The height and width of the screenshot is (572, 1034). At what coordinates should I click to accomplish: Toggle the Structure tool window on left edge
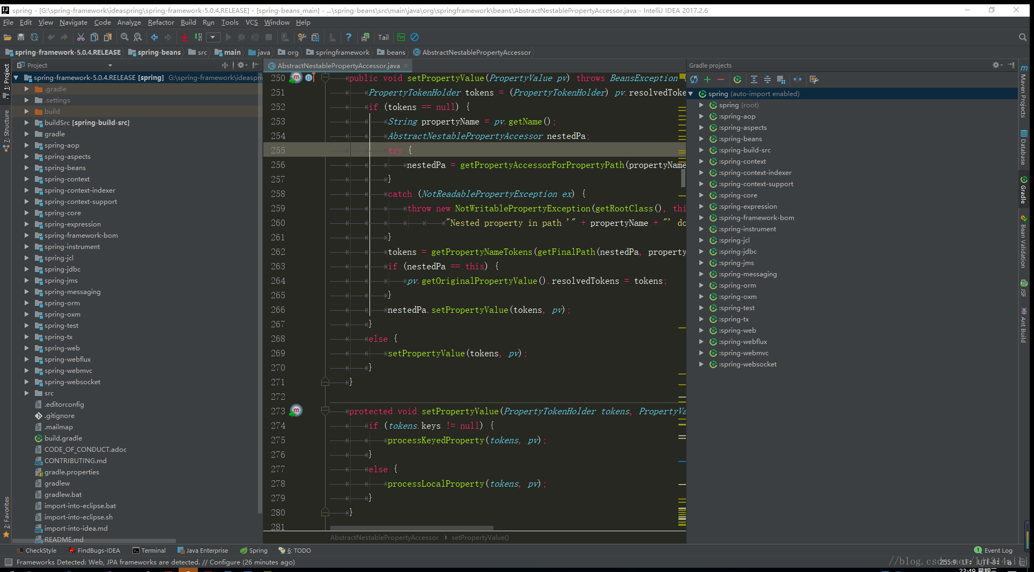click(x=6, y=131)
